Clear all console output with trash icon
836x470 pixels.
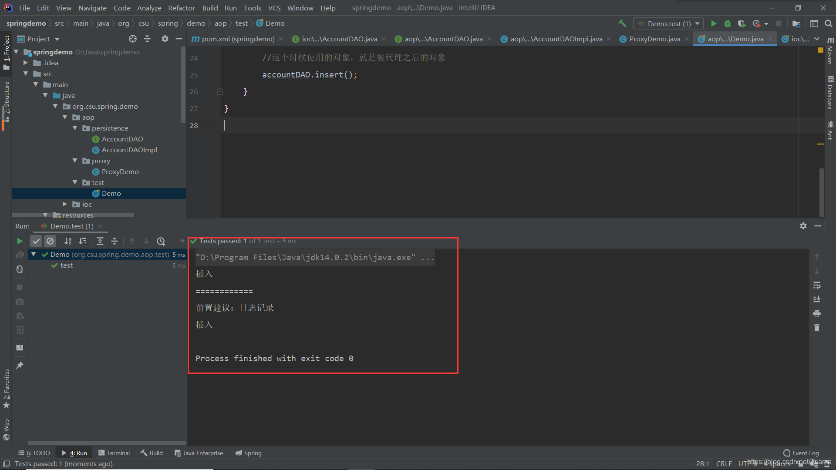click(x=817, y=328)
